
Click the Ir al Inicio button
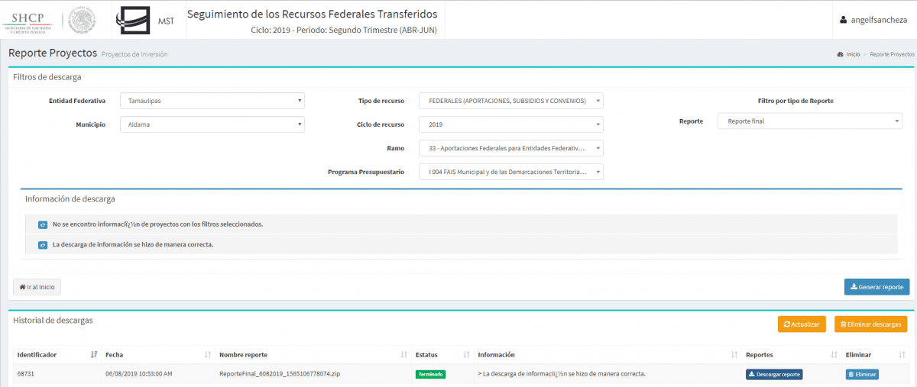click(x=37, y=287)
